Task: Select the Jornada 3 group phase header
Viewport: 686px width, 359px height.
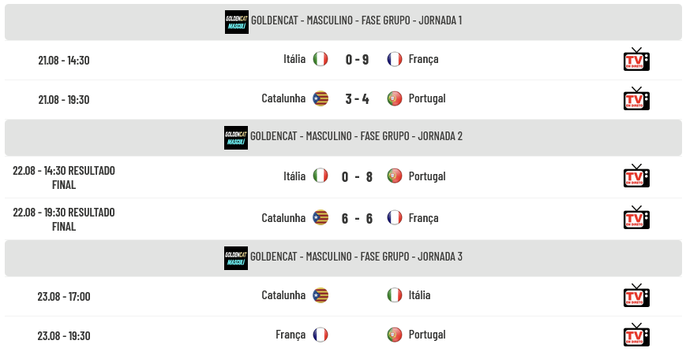Action: coord(343,258)
